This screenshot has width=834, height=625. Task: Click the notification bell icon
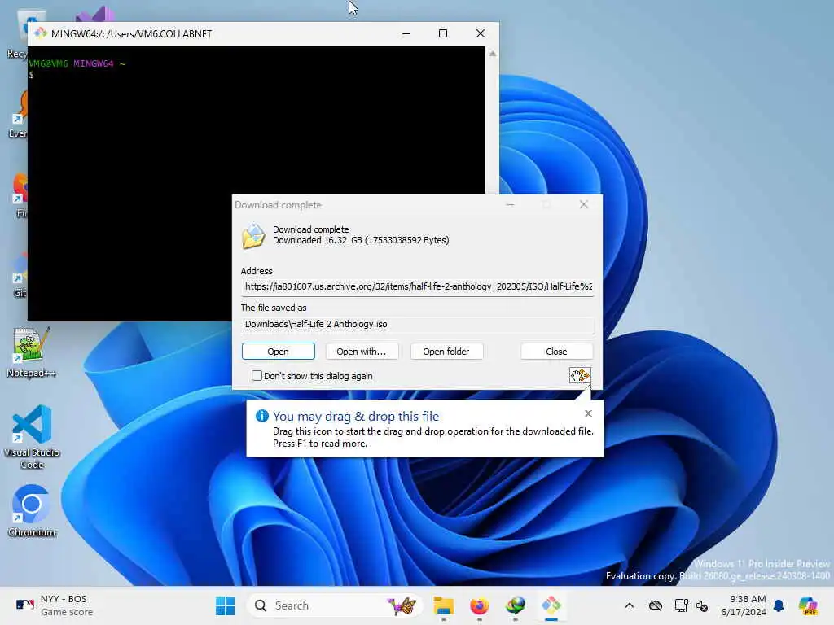[x=779, y=605]
